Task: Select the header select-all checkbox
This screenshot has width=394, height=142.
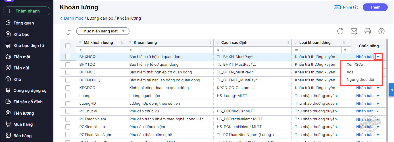Action: click(x=68, y=46)
